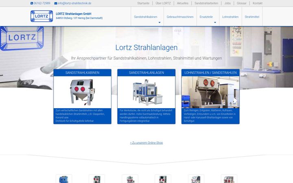Screen dimensions: 293x183
Task: Click the LORTZ logo in the header
Action: click(x=42, y=16)
